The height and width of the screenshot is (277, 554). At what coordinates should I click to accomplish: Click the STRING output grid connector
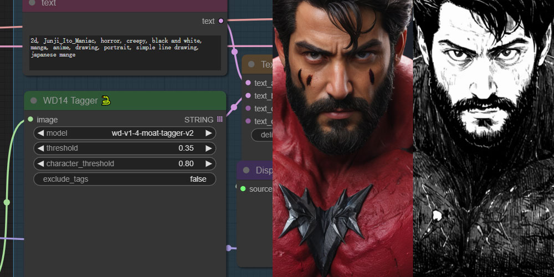tap(220, 120)
